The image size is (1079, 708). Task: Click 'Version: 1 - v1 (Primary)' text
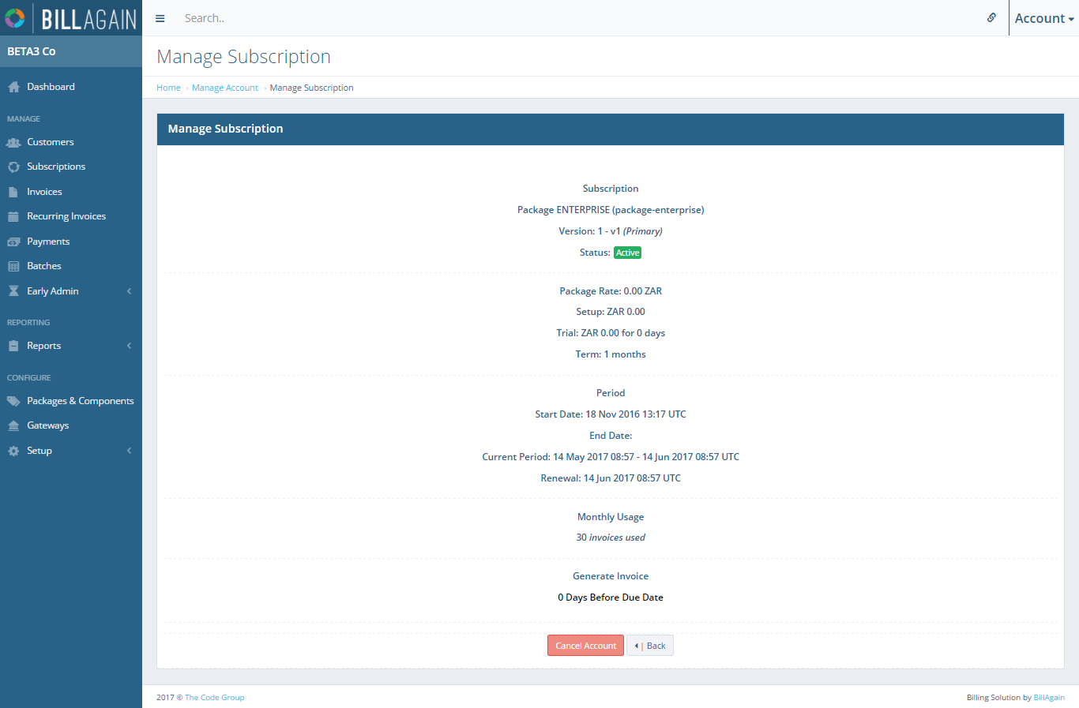(611, 231)
